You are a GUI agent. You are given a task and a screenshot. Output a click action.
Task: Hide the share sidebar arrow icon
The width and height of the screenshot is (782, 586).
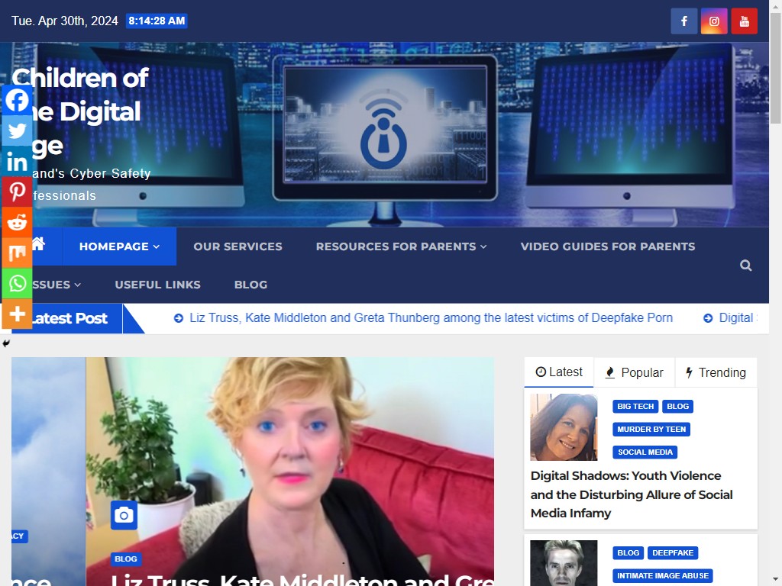tap(6, 343)
